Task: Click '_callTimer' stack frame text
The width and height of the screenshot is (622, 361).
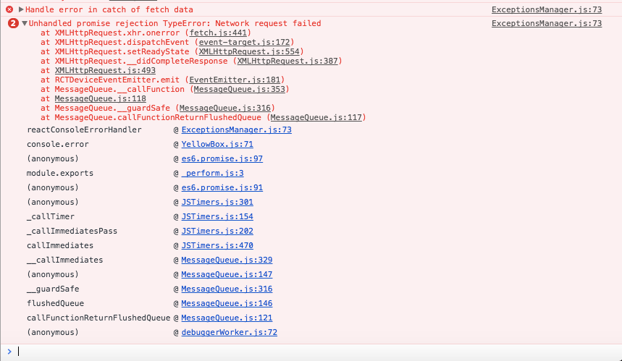Action: coord(51,216)
